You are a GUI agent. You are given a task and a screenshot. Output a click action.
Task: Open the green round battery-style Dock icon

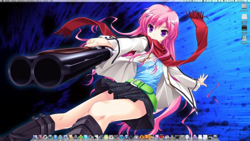tap(106, 137)
